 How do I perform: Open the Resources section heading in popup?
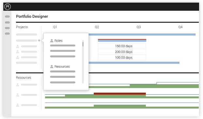[x=62, y=67]
